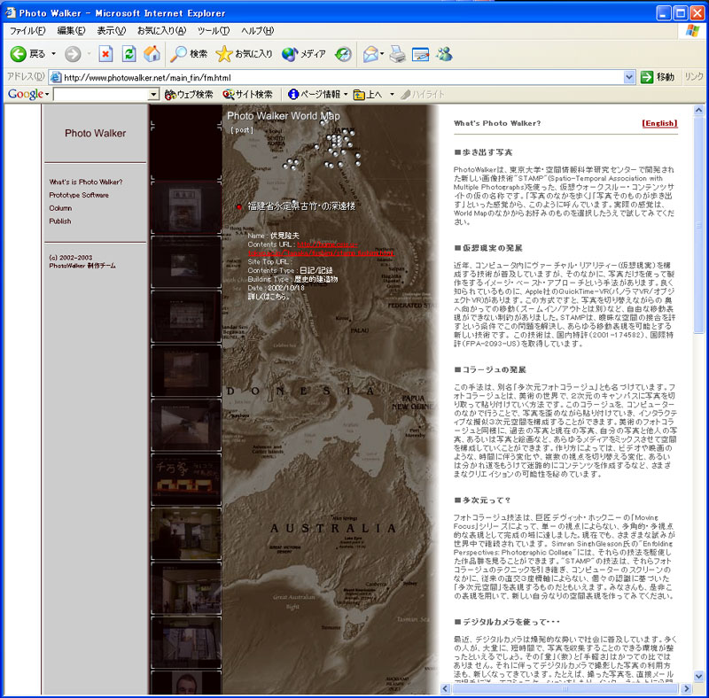Click the Mail toolbar icon
The width and height of the screenshot is (709, 698).
pyautogui.click(x=370, y=54)
